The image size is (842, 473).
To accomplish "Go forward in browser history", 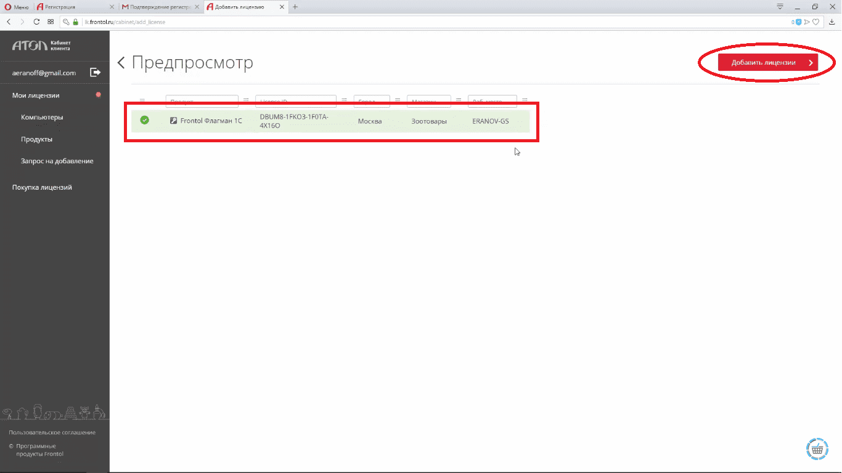I will click(x=22, y=22).
